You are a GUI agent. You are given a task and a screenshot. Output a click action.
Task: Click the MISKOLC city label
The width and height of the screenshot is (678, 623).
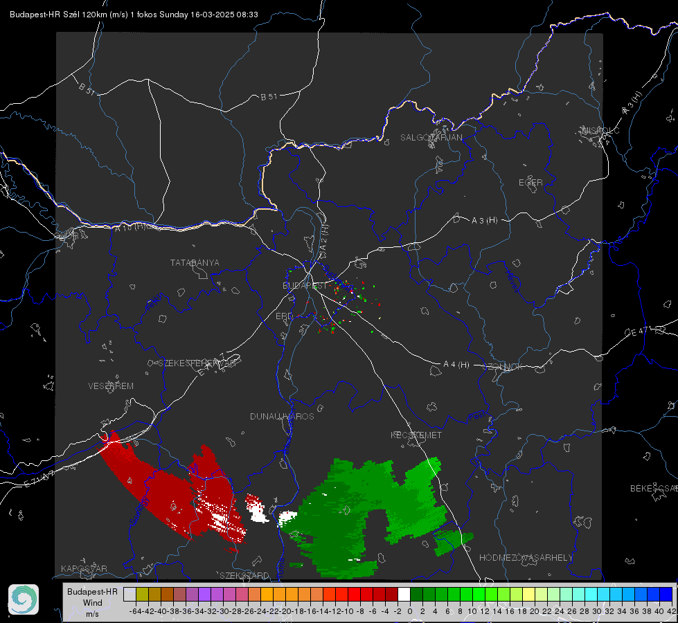(x=600, y=130)
